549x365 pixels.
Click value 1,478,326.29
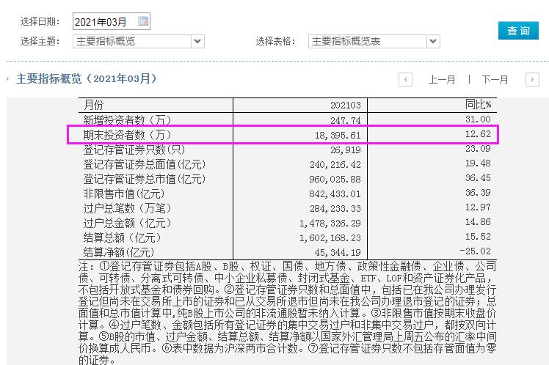330,224
